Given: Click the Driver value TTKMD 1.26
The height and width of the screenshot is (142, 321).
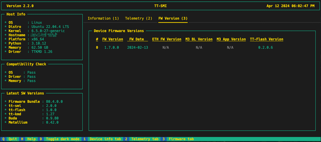Looking at the screenshot, I should tap(42, 52).
